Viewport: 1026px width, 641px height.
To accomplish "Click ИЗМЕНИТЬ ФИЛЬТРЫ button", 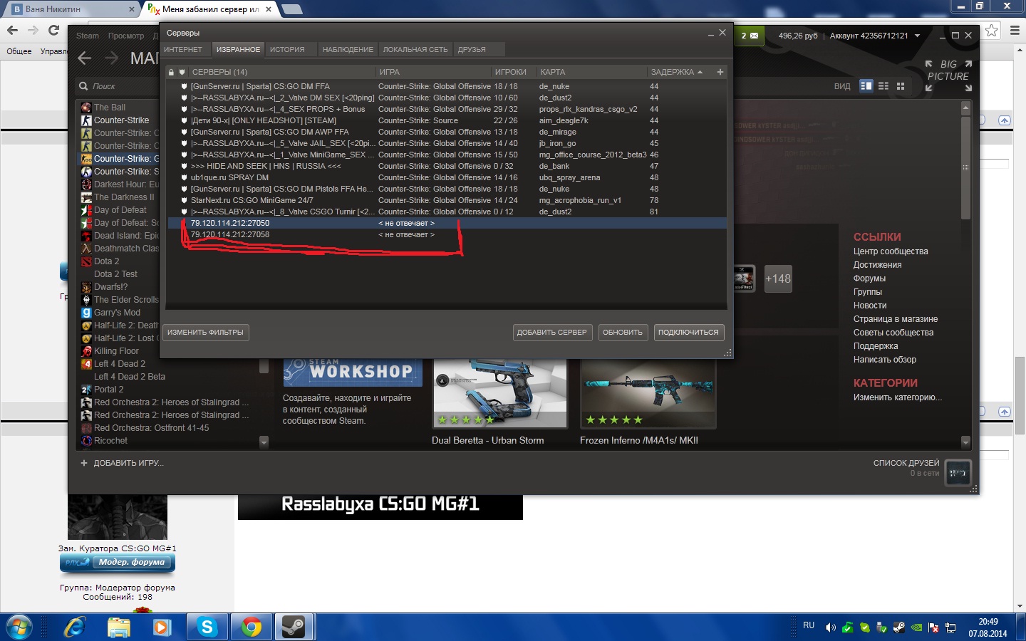I will 205,332.
